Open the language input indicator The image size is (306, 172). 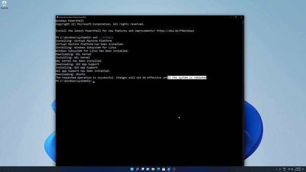[284, 169]
